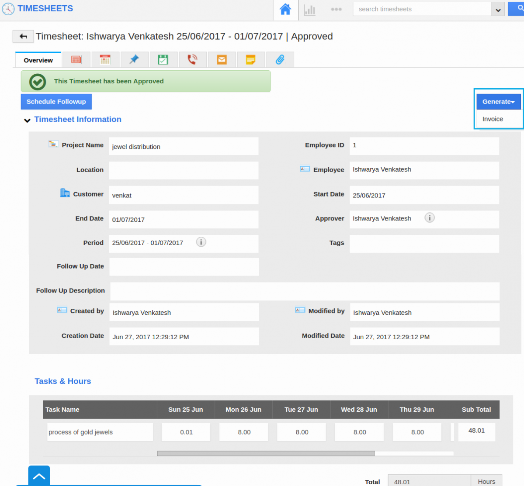This screenshot has width=524, height=486.
Task: Click the Schedule Followup button
Action: [x=56, y=101]
